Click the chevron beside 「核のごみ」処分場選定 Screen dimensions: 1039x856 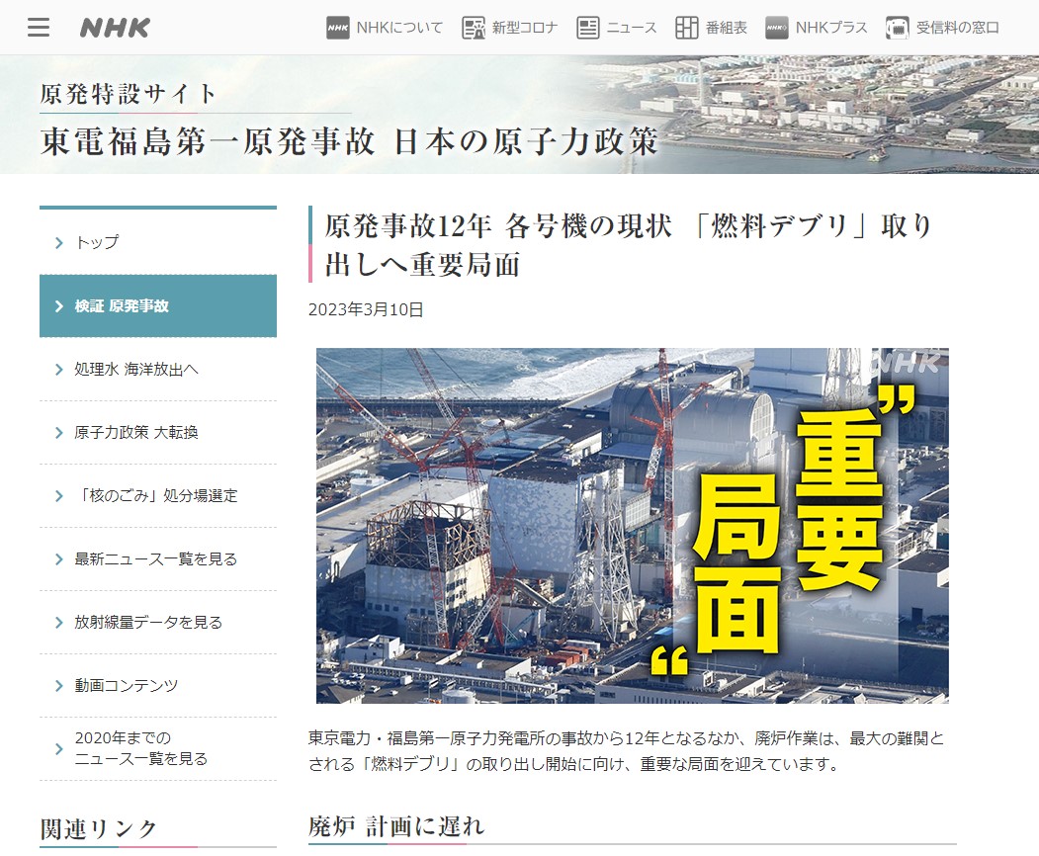(x=59, y=496)
